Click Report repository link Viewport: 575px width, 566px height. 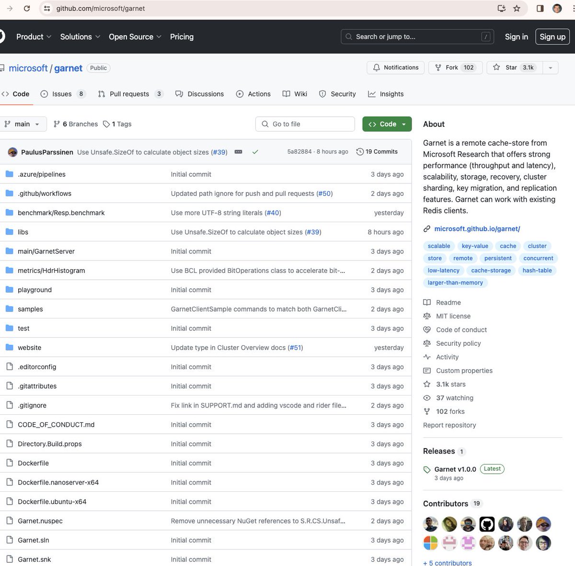449,425
